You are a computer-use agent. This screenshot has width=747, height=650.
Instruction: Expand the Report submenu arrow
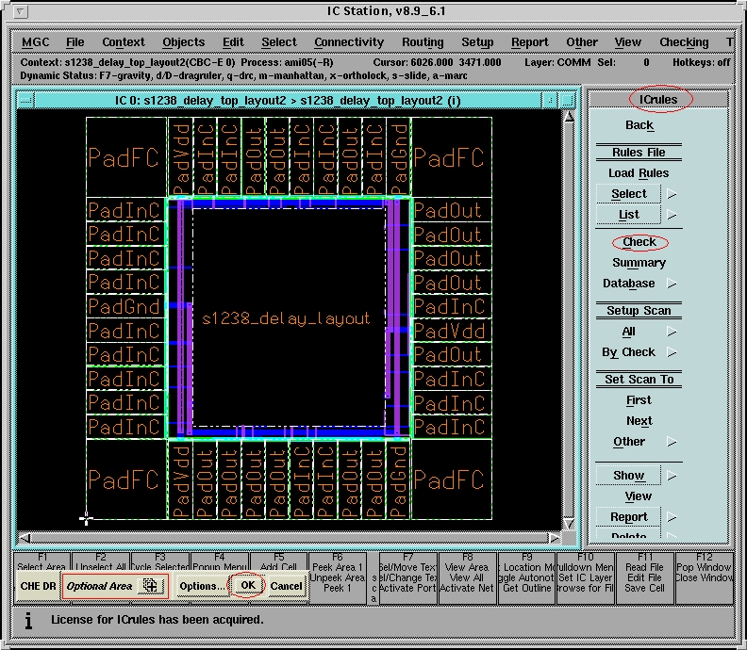click(x=672, y=517)
